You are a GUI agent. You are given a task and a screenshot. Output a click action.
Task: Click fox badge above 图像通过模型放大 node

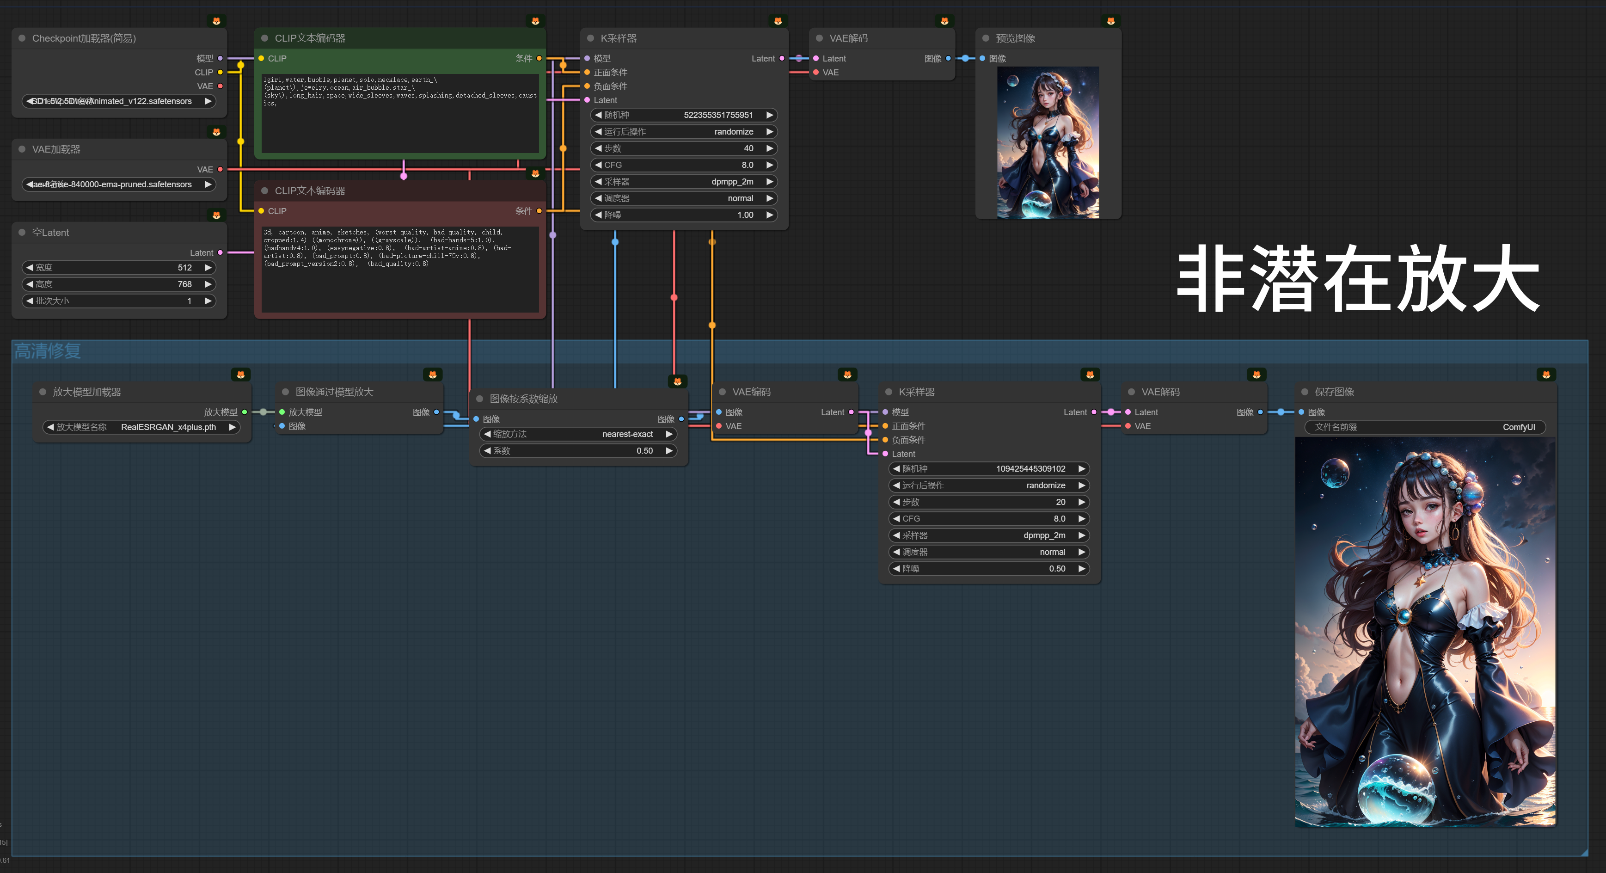433,374
